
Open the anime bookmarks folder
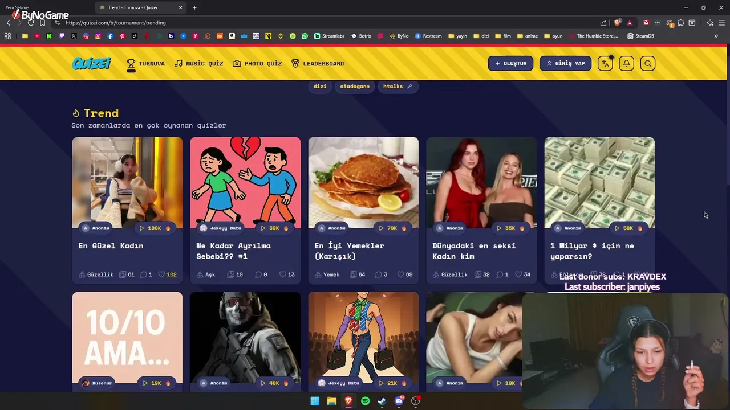pos(527,36)
